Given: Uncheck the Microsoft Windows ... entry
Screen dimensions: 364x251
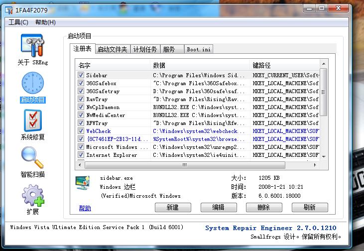Looking at the screenshot, I should click(x=81, y=147).
